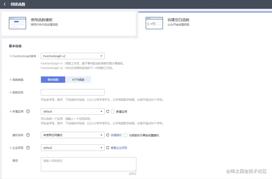Go back using the header arrow
Image resolution: width=272 pixels, height=179 pixels.
pyautogui.click(x=5, y=4)
